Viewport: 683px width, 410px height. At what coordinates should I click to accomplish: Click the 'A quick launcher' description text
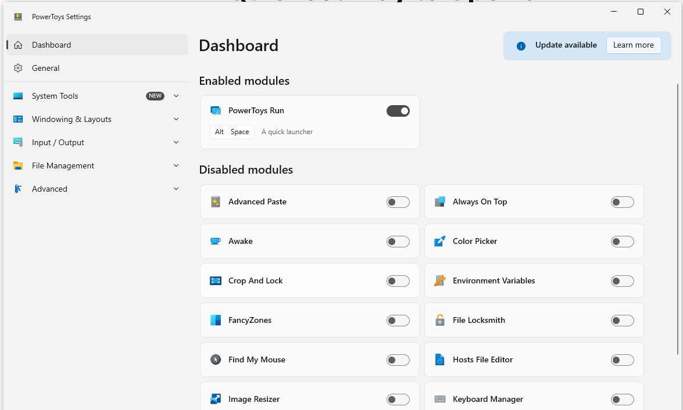pyautogui.click(x=287, y=132)
